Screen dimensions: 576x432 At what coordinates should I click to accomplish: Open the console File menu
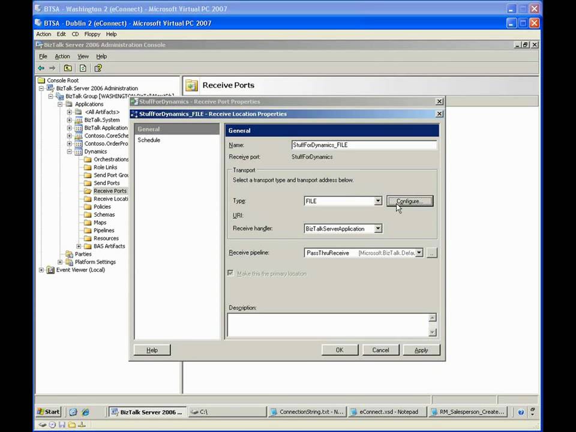tap(43, 56)
